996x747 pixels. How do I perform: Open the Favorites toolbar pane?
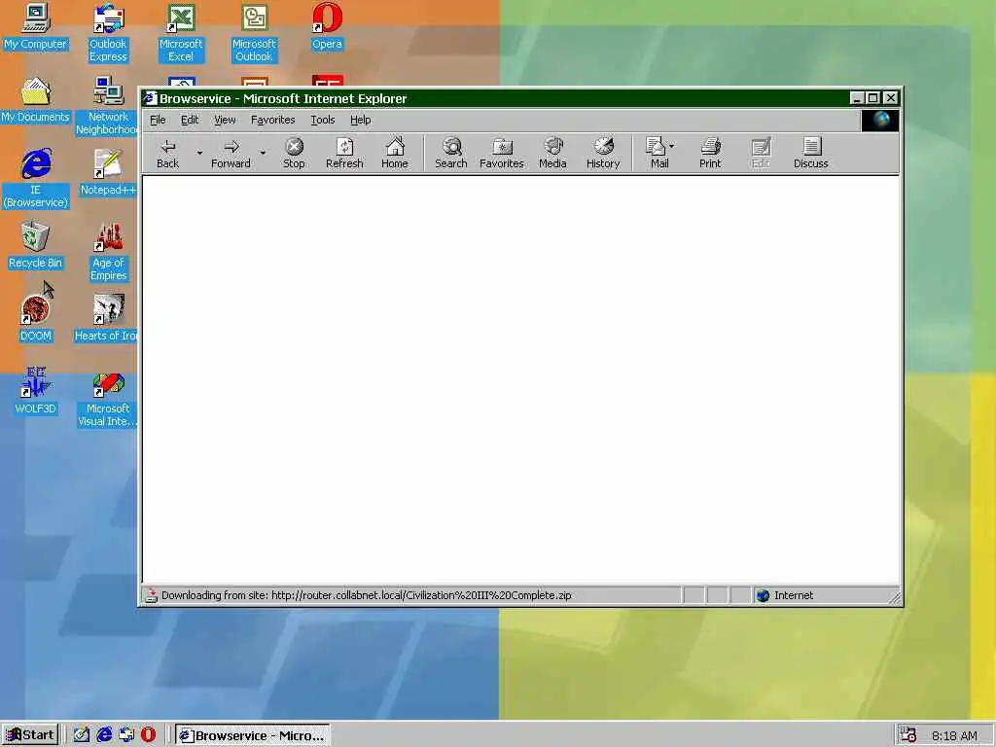click(502, 153)
